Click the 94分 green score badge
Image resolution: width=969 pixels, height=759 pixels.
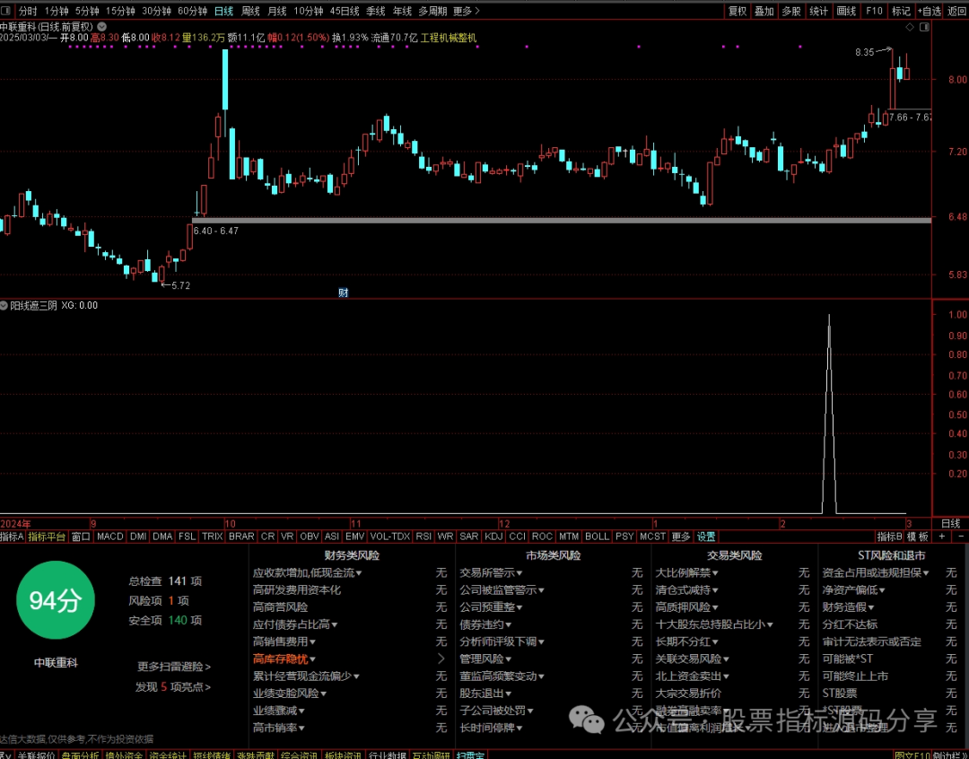tap(56, 600)
